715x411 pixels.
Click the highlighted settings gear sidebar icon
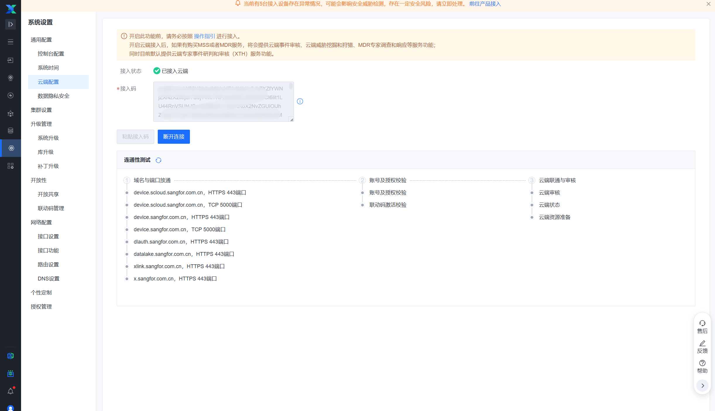tap(11, 148)
